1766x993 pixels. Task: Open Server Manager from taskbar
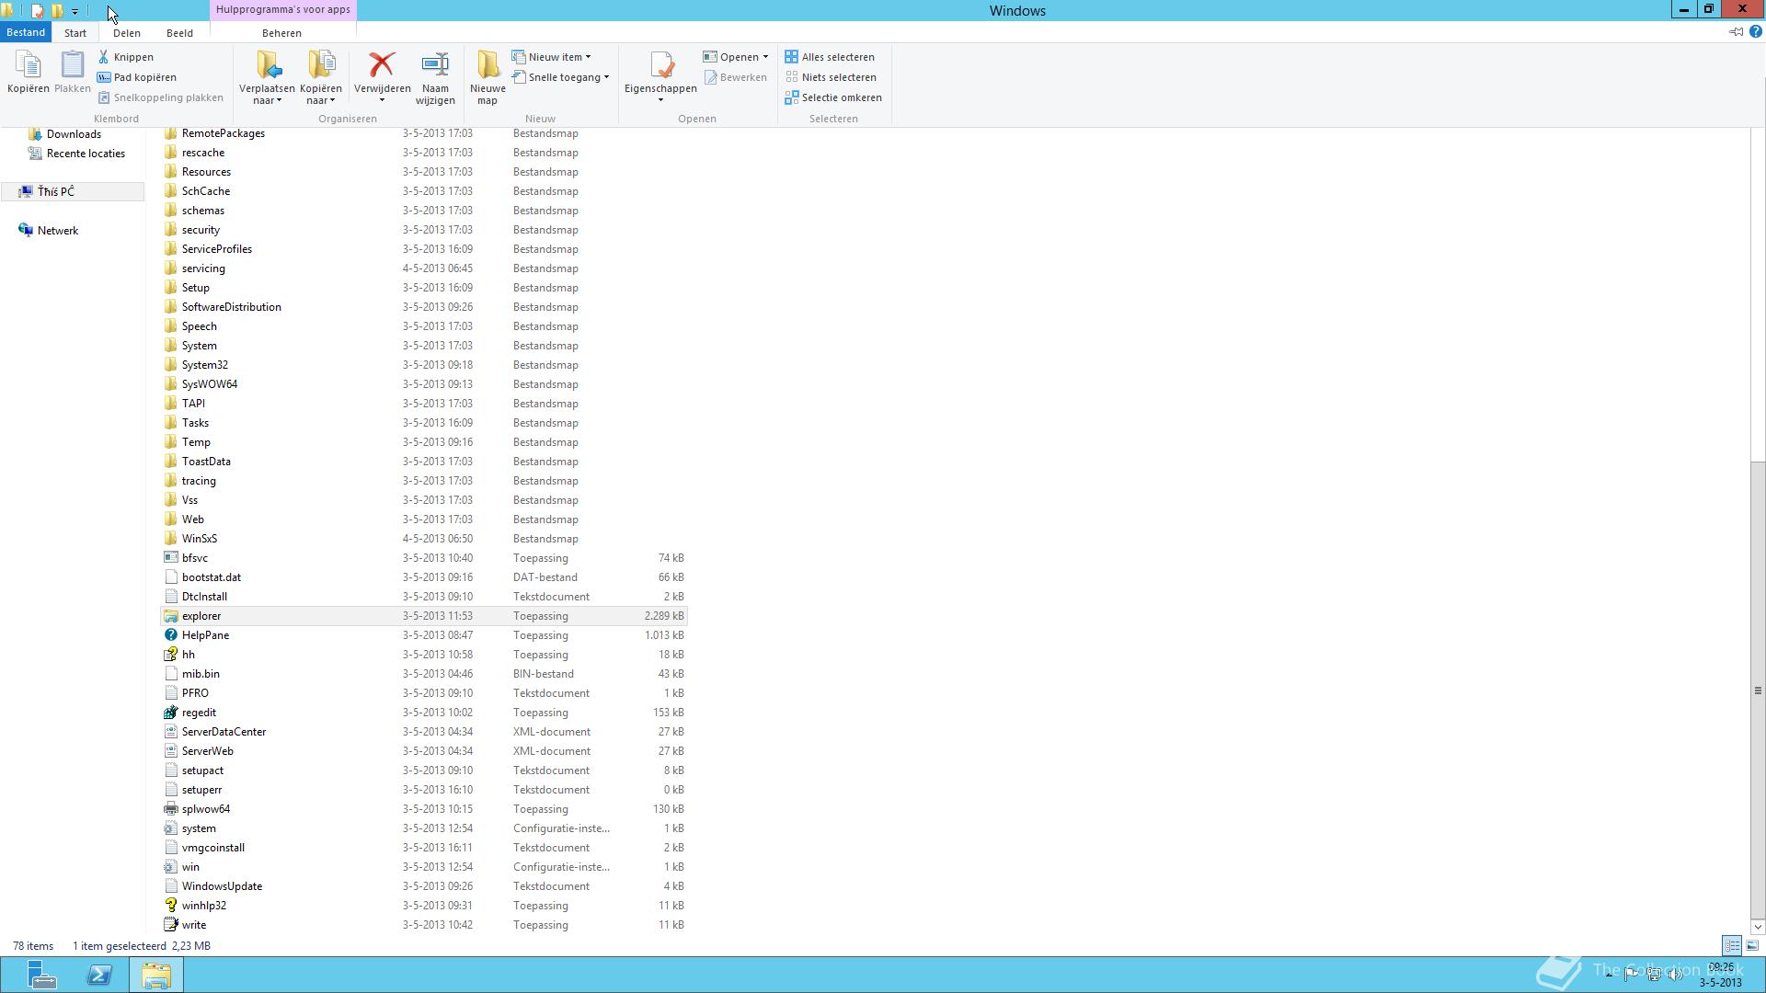coord(41,975)
